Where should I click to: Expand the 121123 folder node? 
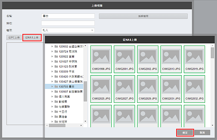coord(52,66)
